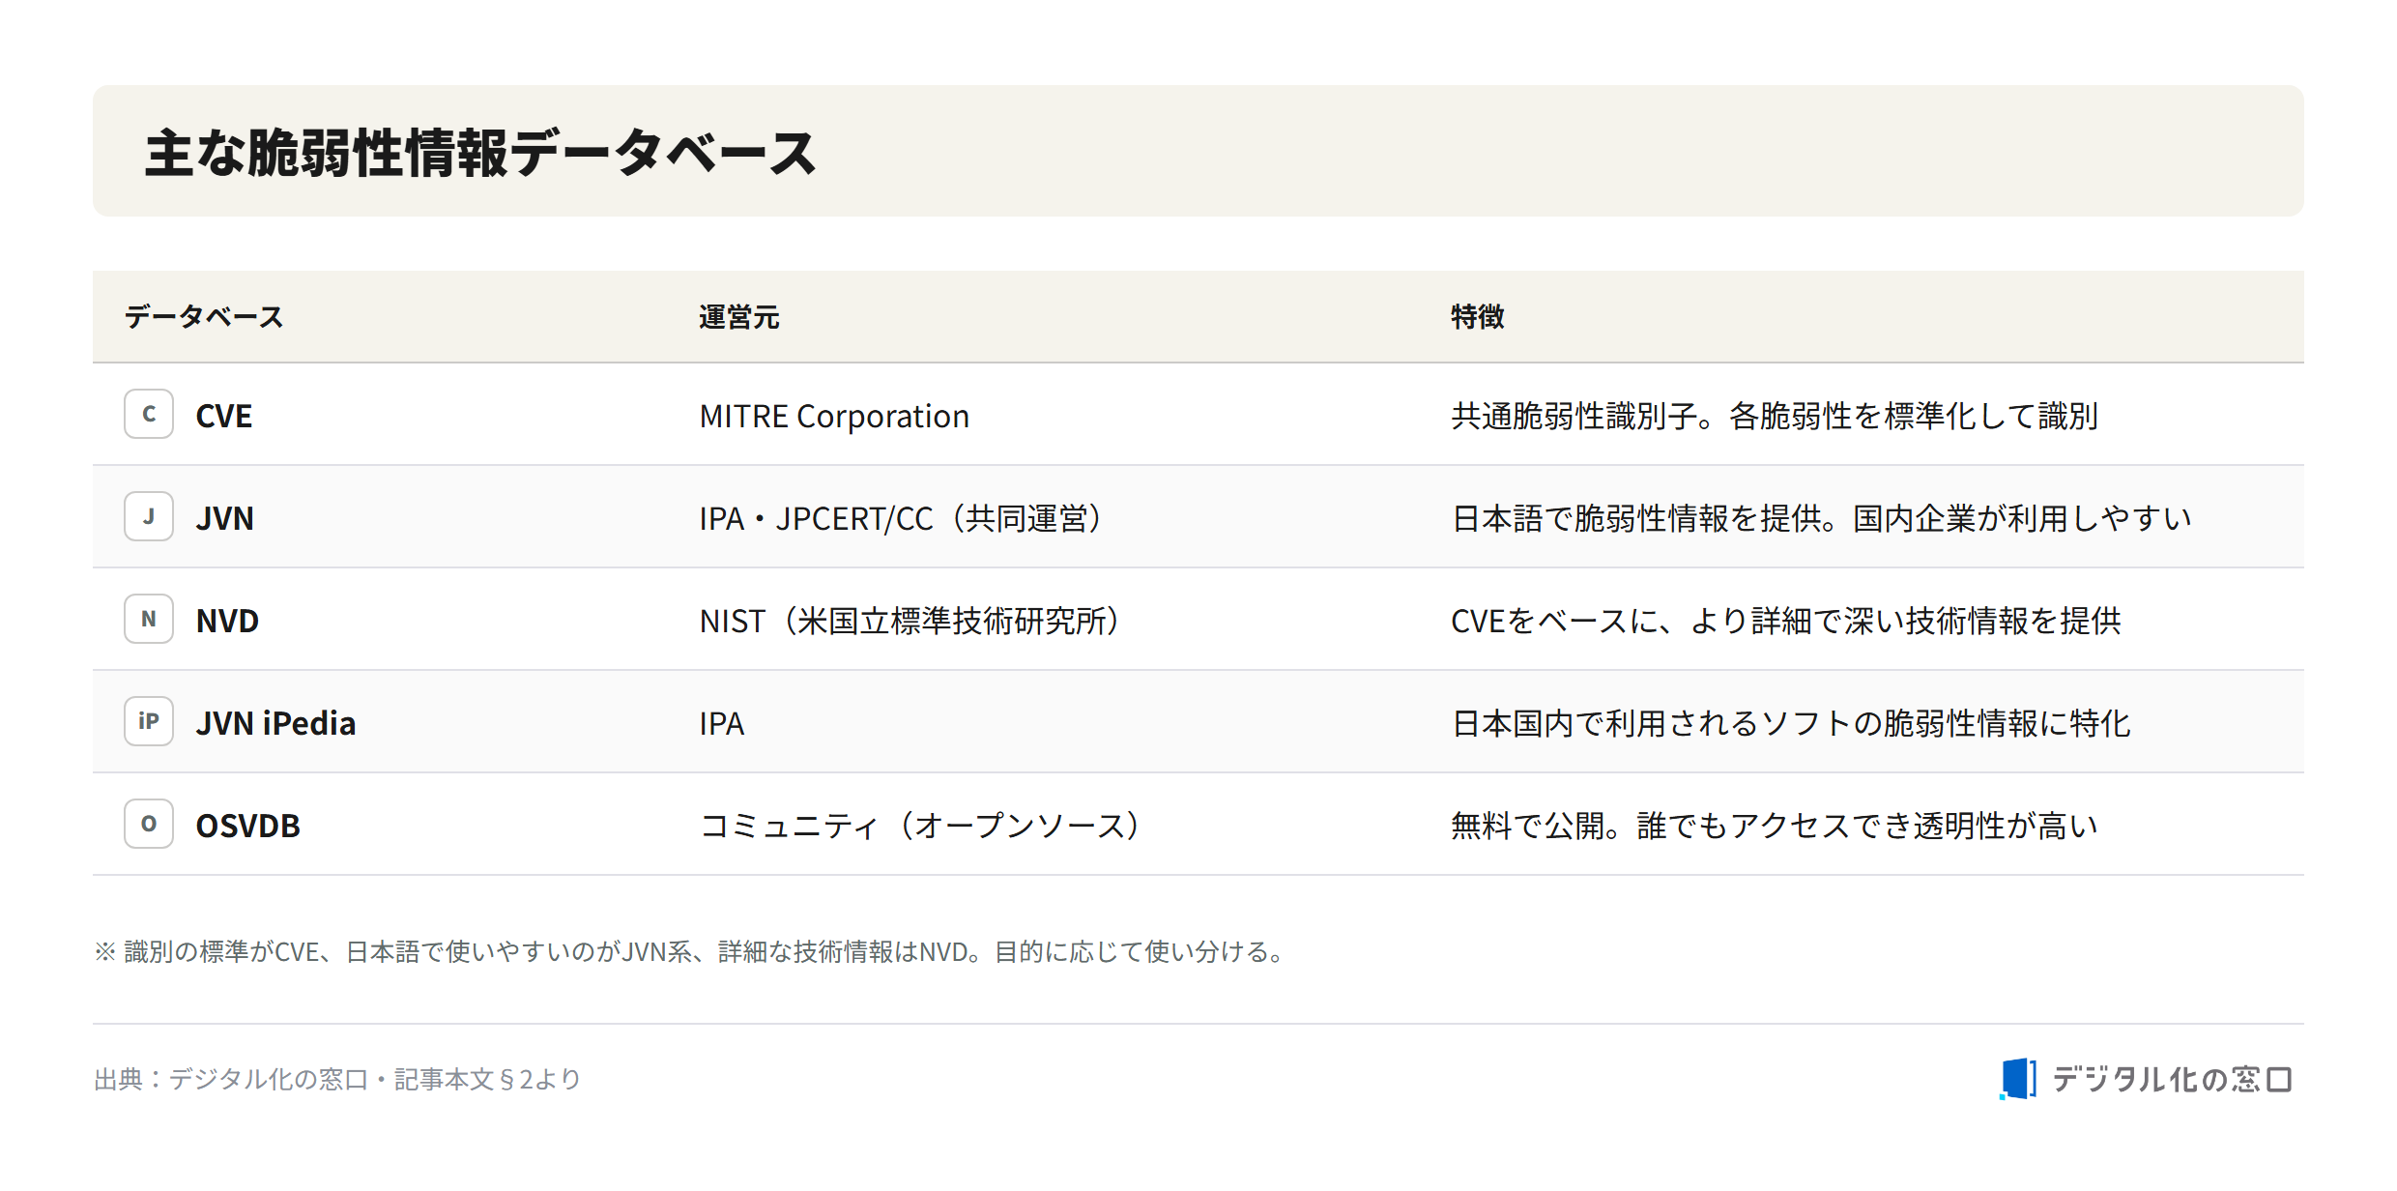Viewport: 2397px width, 1191px height.
Task: Click the title 主な脆弱性情報データベース
Action: 480,153
